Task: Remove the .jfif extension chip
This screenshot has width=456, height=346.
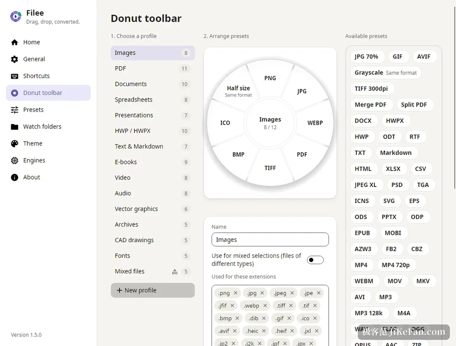Action: (232, 305)
